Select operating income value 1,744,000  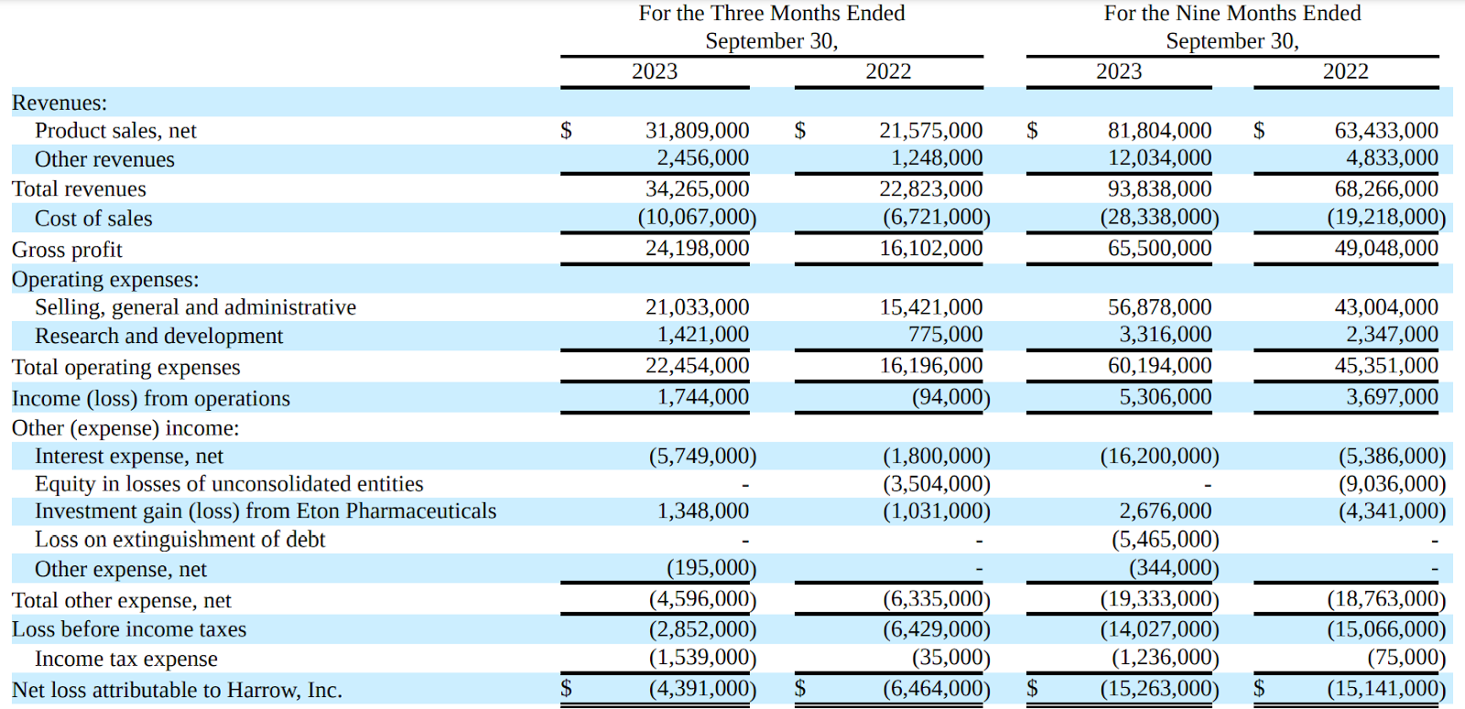pyautogui.click(x=702, y=396)
